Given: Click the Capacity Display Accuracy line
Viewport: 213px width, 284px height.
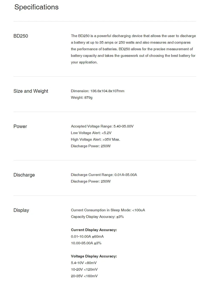Looking at the screenshot, I should (x=97, y=217).
